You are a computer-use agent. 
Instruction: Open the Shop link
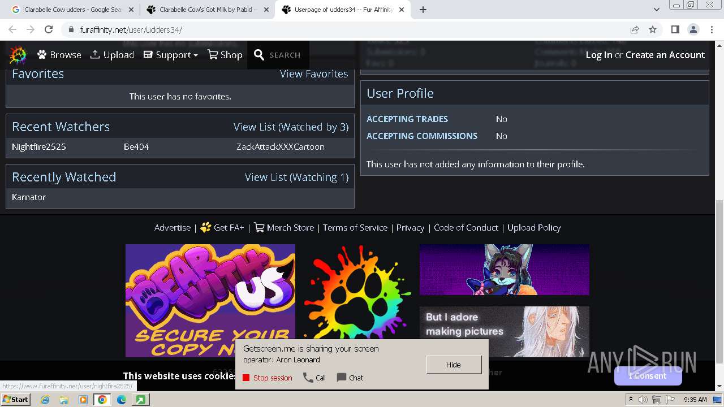click(225, 55)
